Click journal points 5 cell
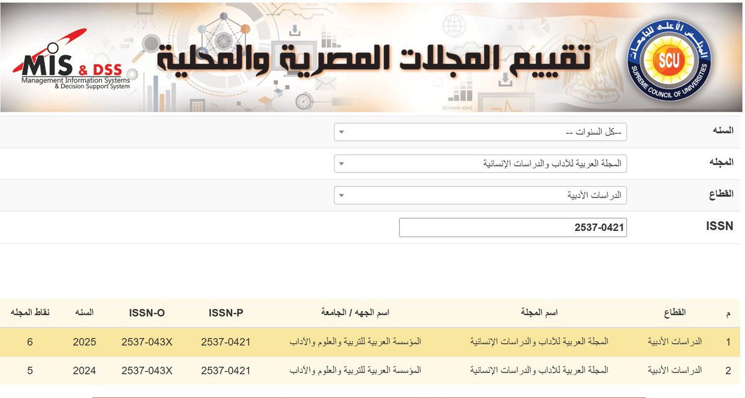This screenshot has height=398, width=745. [x=30, y=371]
